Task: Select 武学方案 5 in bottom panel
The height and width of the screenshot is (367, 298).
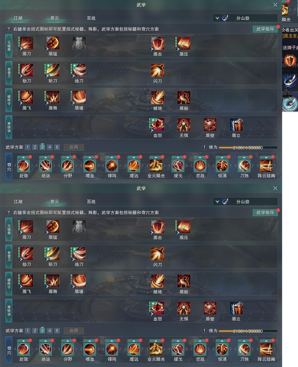Action: 57,331
